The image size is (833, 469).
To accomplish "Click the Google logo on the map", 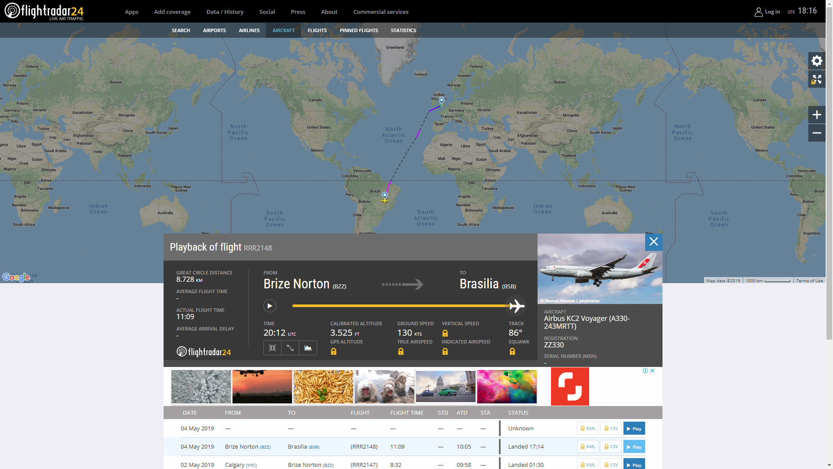I will [x=16, y=277].
